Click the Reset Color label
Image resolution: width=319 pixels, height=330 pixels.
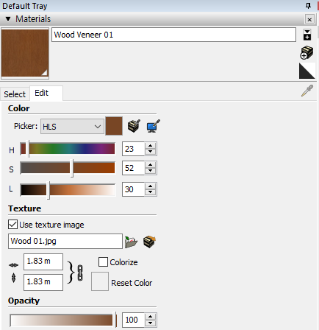[x=132, y=283]
